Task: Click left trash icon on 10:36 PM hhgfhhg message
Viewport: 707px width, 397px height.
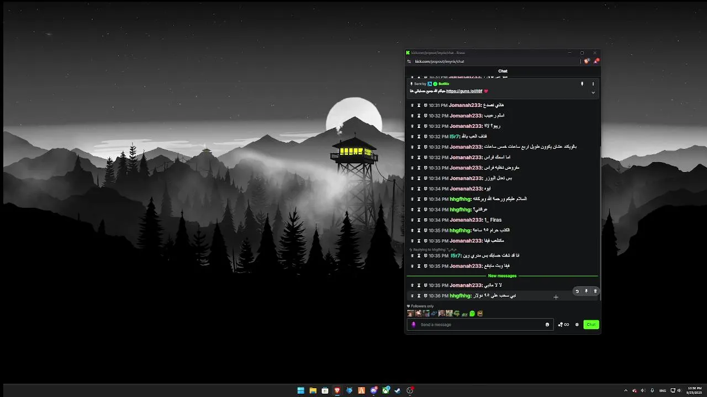Action: click(x=412, y=296)
